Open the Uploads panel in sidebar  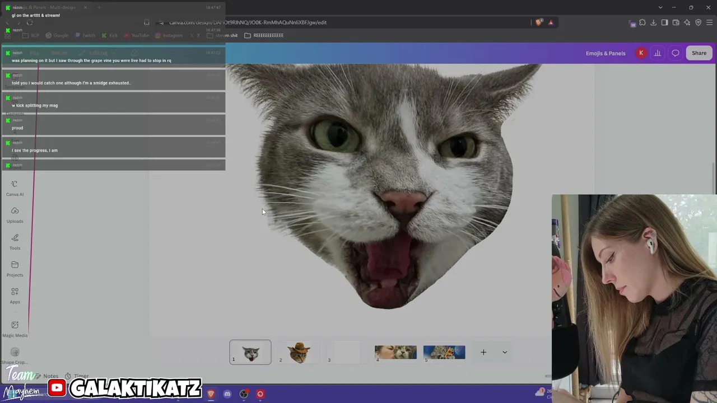pyautogui.click(x=15, y=215)
